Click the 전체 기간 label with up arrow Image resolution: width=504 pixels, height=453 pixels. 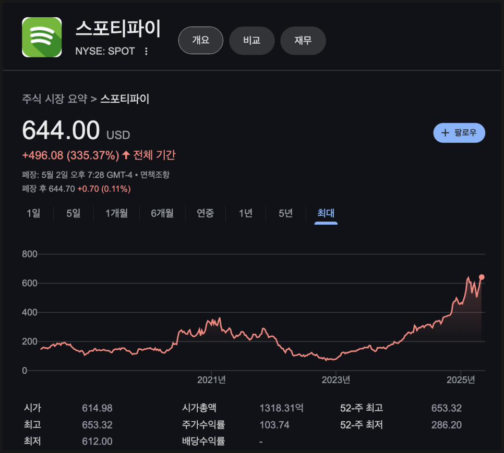[x=149, y=155]
